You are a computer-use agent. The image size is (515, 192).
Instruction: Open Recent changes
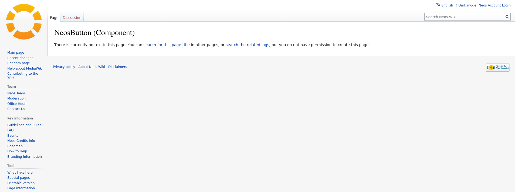tap(20, 58)
